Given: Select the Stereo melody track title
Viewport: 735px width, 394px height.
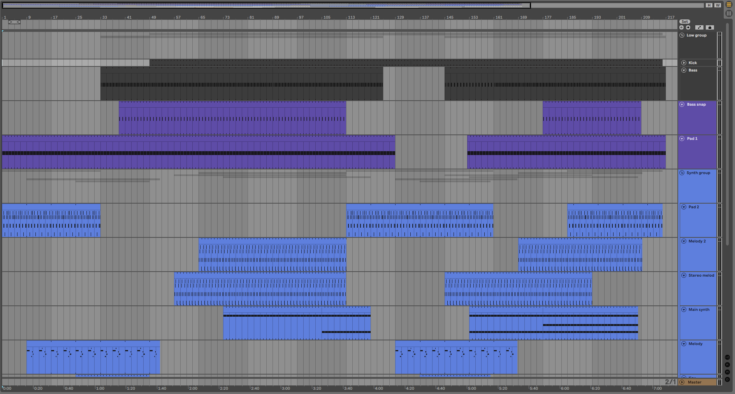Looking at the screenshot, I should [702, 275].
